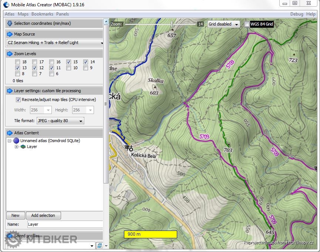Open the Maps menu

click(23, 14)
